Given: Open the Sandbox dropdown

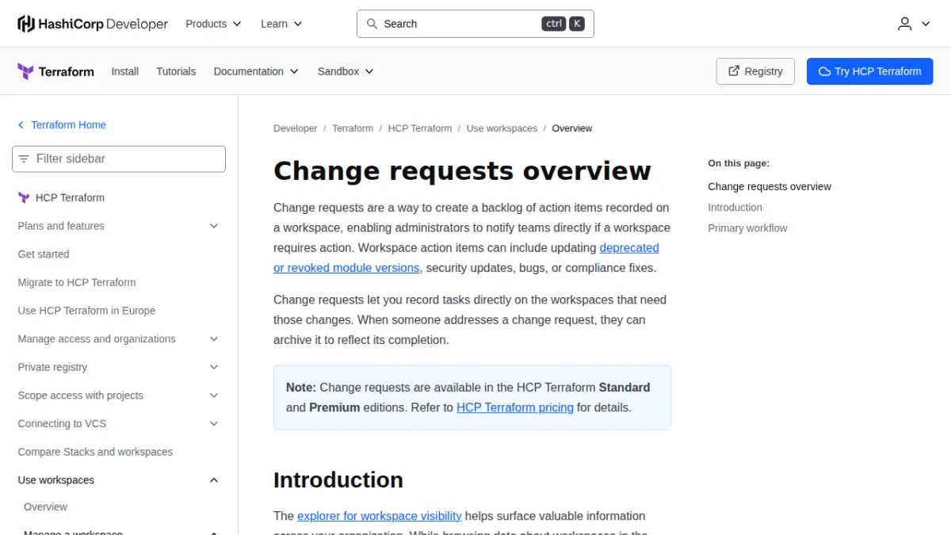Looking at the screenshot, I should (x=346, y=71).
